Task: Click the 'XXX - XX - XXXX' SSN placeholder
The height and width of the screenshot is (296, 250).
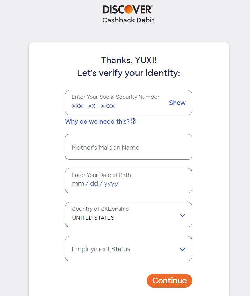Action: pos(93,106)
